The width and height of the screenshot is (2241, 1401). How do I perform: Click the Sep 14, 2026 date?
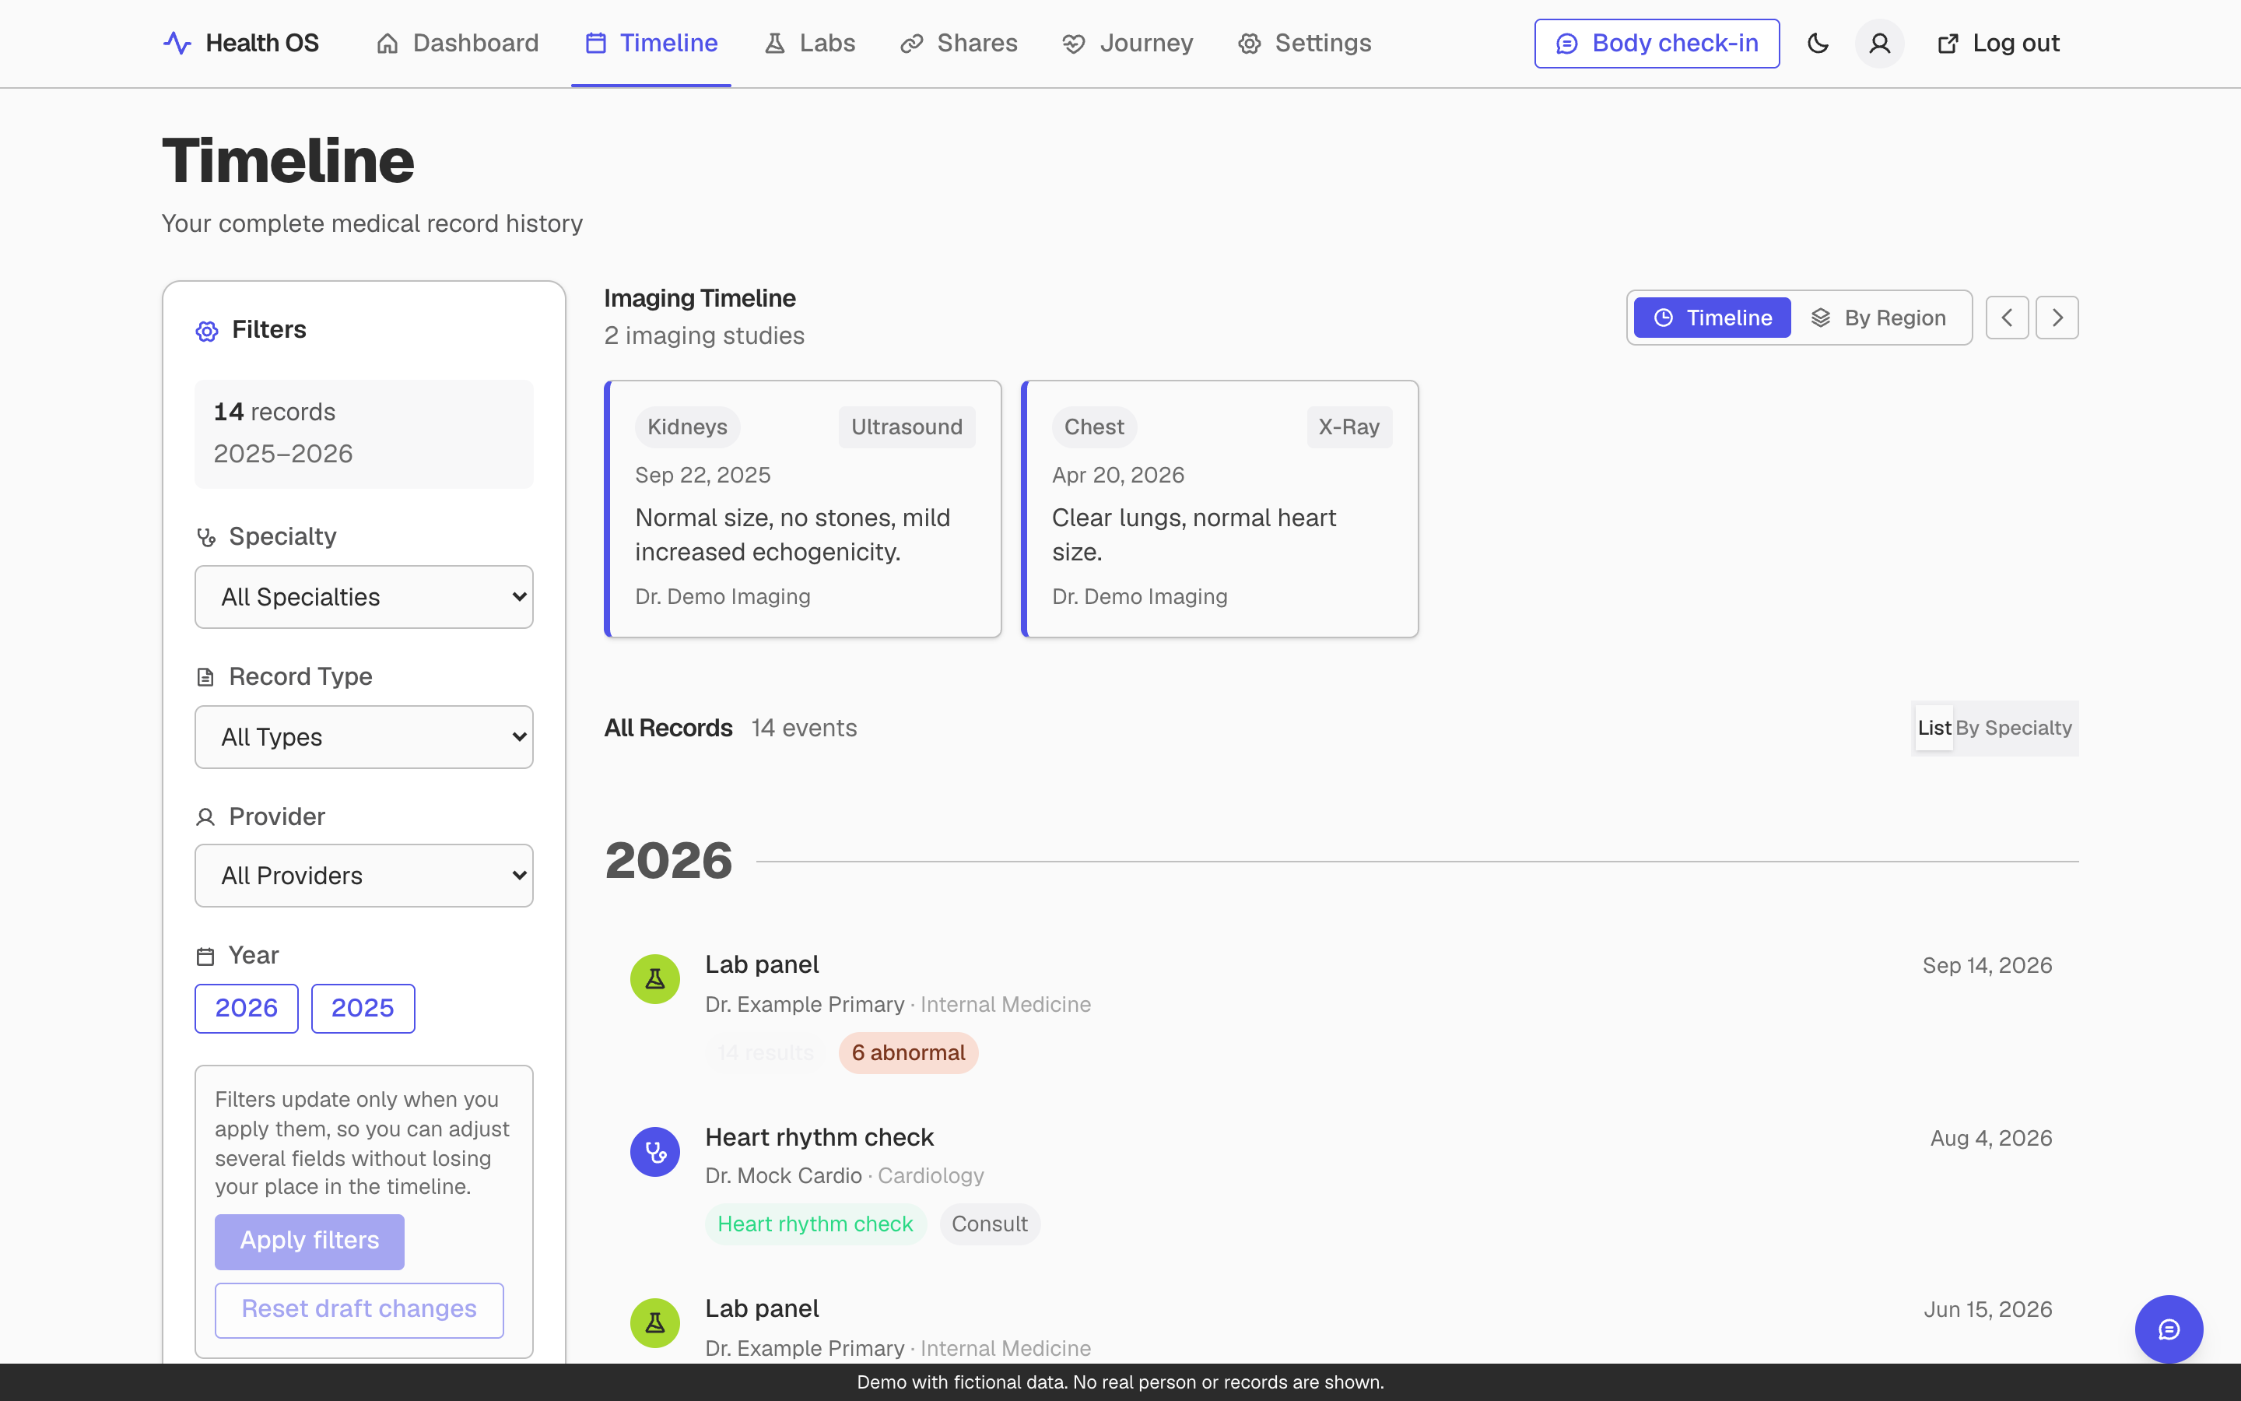1987,965
